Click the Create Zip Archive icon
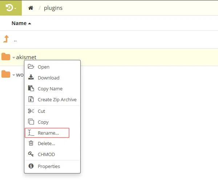Screen dimensions: 218x180 31,99
